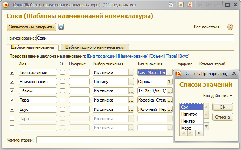Uncheck the Объем row checkbox
The height and width of the screenshot is (150, 241).
tap(12, 91)
